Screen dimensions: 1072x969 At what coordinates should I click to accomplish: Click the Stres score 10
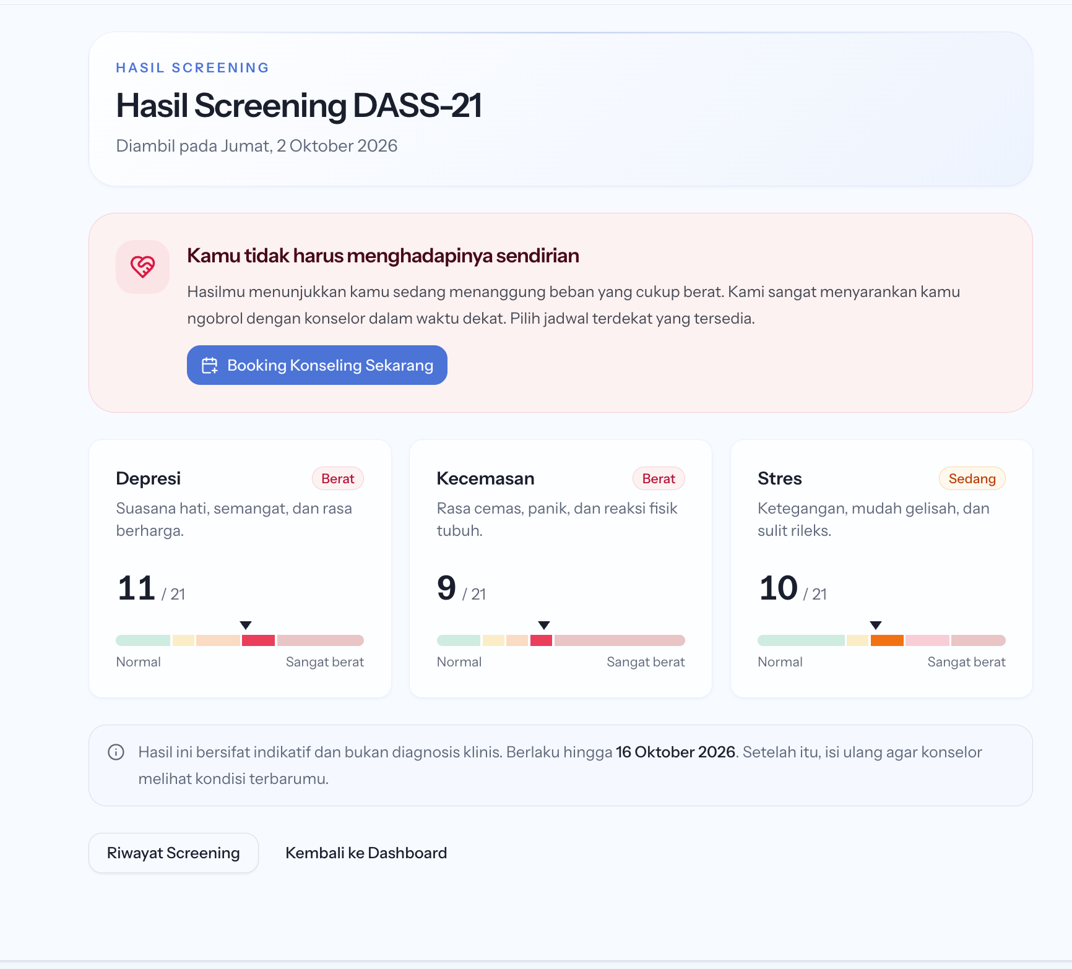(779, 588)
